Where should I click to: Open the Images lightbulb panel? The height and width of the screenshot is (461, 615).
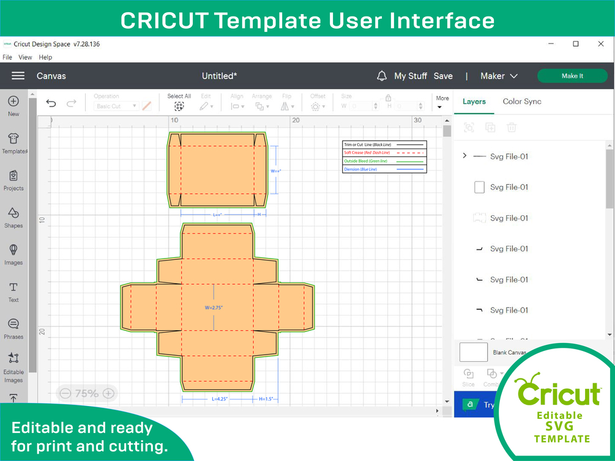[x=13, y=255]
